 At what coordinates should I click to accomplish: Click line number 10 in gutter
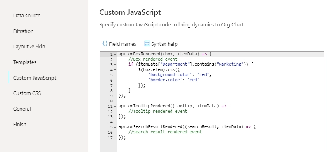coord(110,101)
